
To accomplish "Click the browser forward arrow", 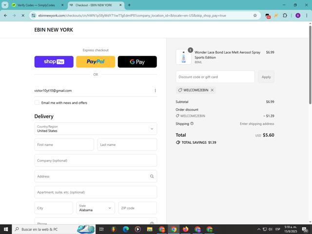I will [14, 15].
